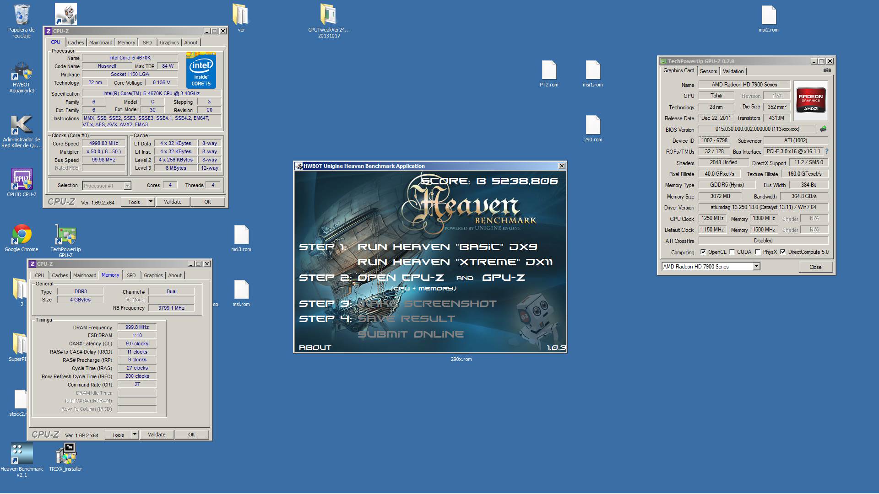
Task: Switch to Caches tab in top CPU-Z window
Action: (76, 43)
